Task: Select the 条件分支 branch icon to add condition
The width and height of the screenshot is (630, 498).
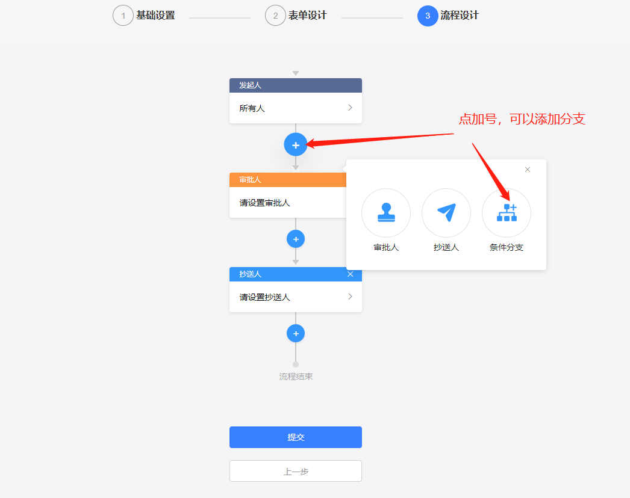Action: (x=507, y=213)
